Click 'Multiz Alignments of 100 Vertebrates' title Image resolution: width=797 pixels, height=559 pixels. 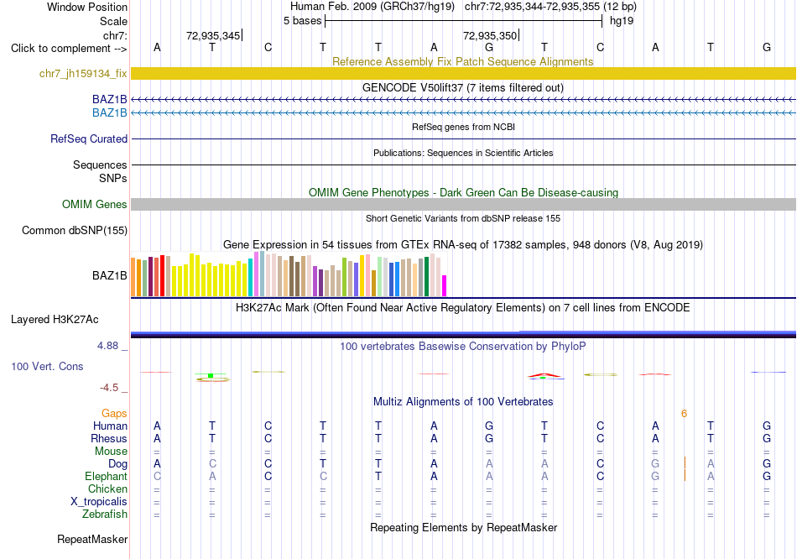463,402
